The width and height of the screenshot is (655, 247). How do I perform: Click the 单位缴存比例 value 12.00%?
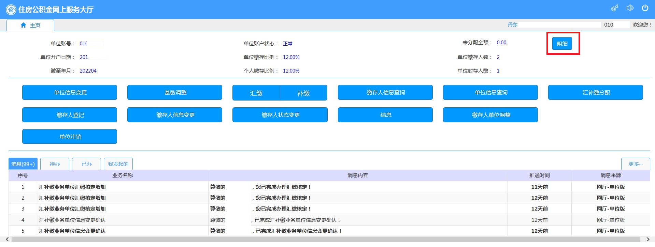click(291, 57)
